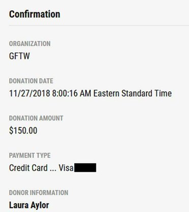Select the PAYMENT TYPE label

[x=30, y=155]
